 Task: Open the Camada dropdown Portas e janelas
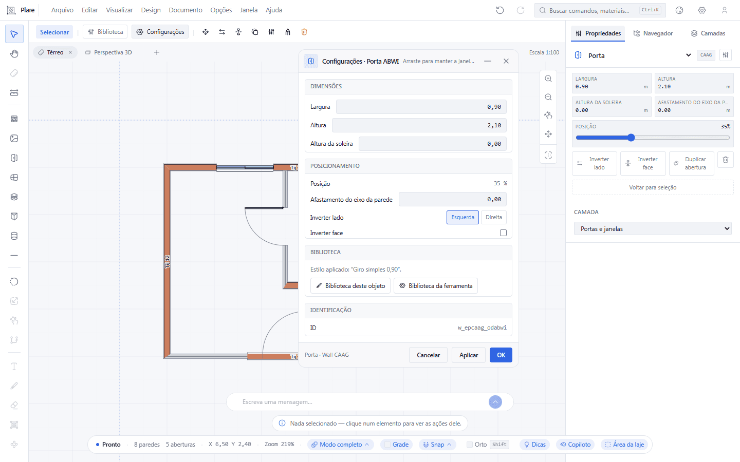tap(653, 229)
